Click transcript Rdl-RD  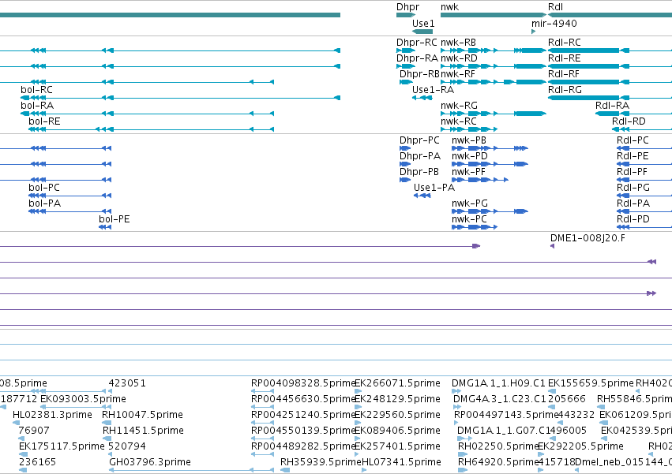coord(629,121)
